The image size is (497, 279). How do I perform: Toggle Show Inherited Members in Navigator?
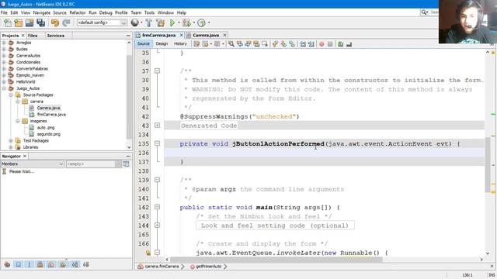pyautogui.click(x=7, y=264)
